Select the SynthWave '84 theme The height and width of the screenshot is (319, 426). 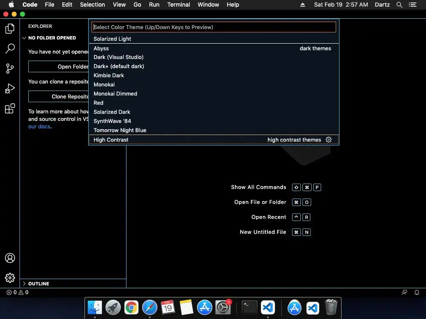(213, 121)
